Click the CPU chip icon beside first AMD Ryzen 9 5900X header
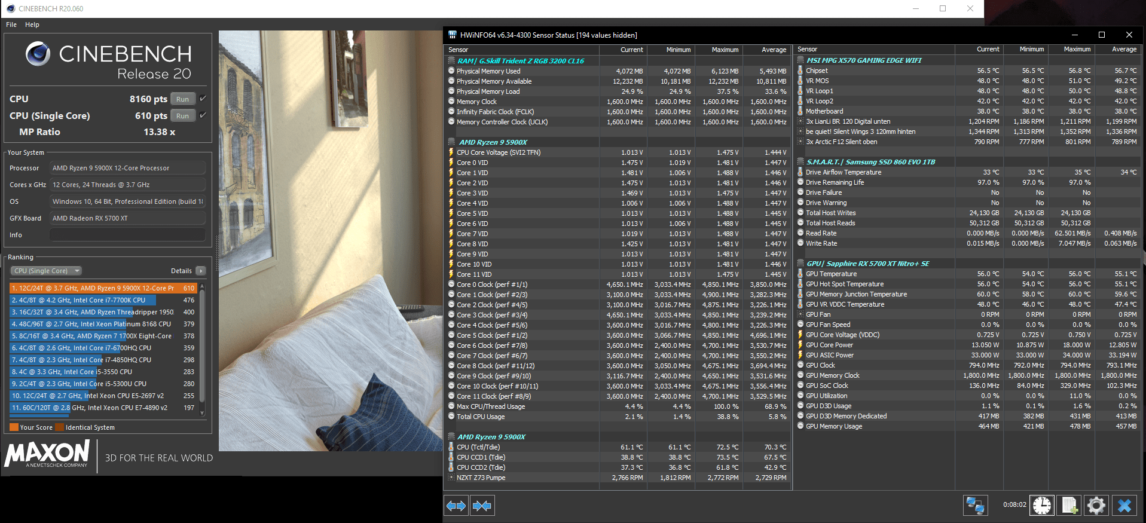This screenshot has width=1146, height=523. (x=451, y=142)
